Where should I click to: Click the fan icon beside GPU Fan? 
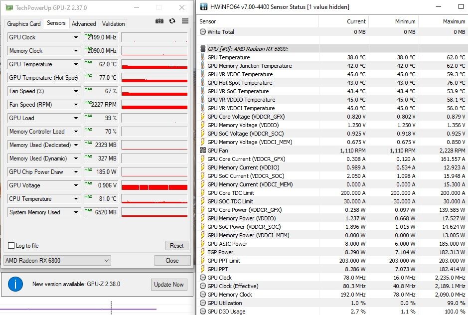[x=203, y=150]
